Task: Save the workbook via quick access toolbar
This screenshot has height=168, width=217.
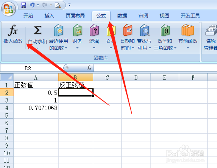Action: 23,5
